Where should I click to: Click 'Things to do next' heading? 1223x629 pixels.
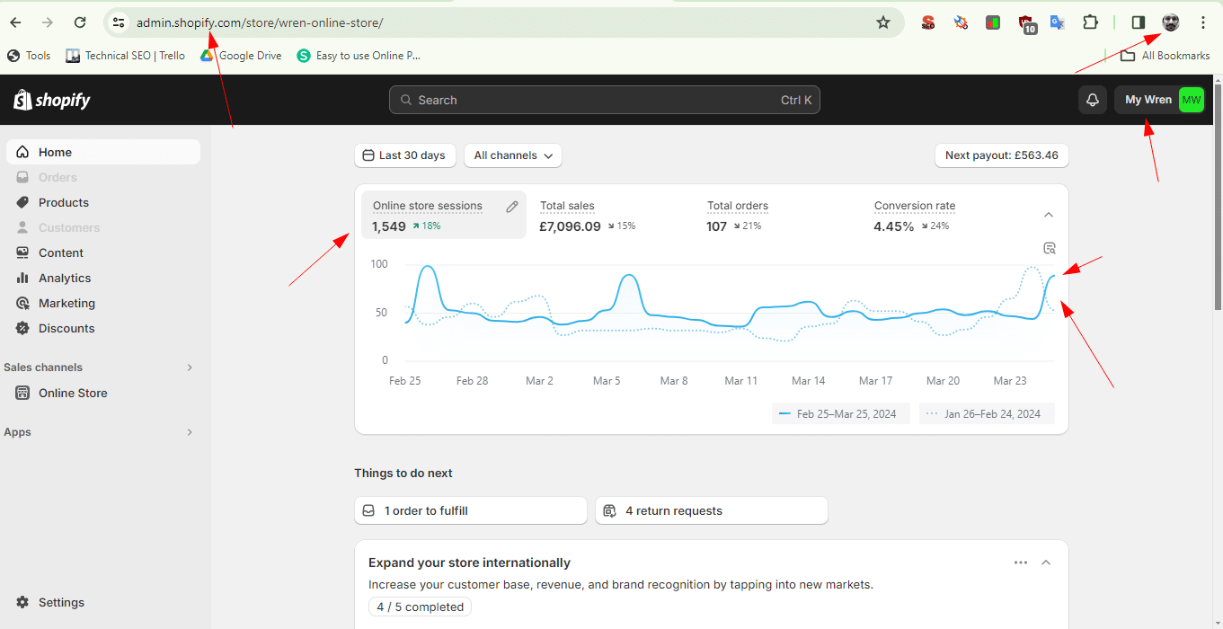403,473
